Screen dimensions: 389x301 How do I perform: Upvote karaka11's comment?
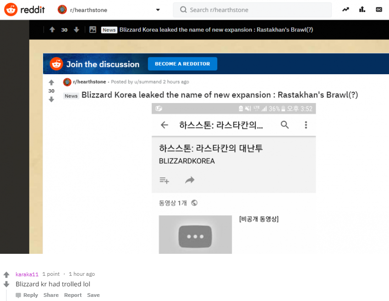(x=6, y=275)
